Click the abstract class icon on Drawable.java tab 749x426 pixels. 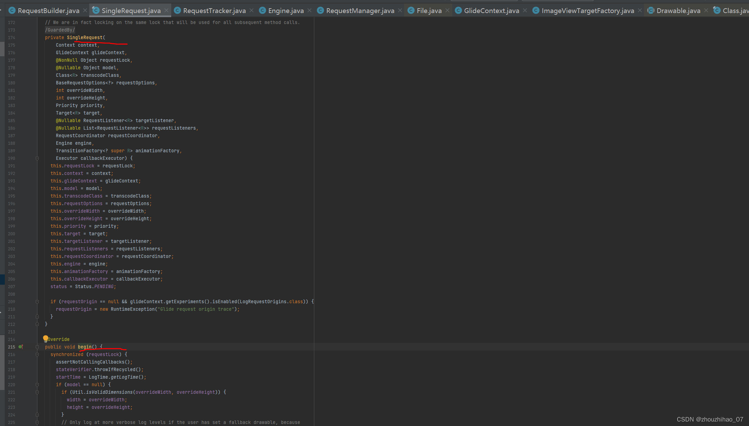[651, 11]
